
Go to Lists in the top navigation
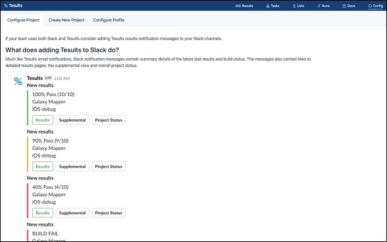[299, 6]
